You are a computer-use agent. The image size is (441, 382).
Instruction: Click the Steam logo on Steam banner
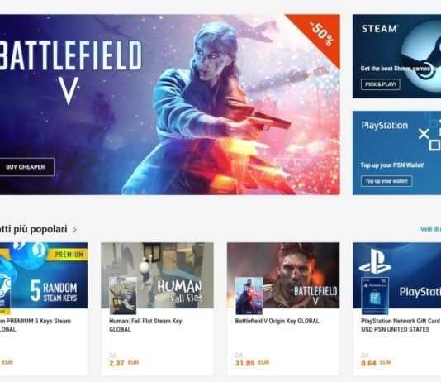[422, 56]
